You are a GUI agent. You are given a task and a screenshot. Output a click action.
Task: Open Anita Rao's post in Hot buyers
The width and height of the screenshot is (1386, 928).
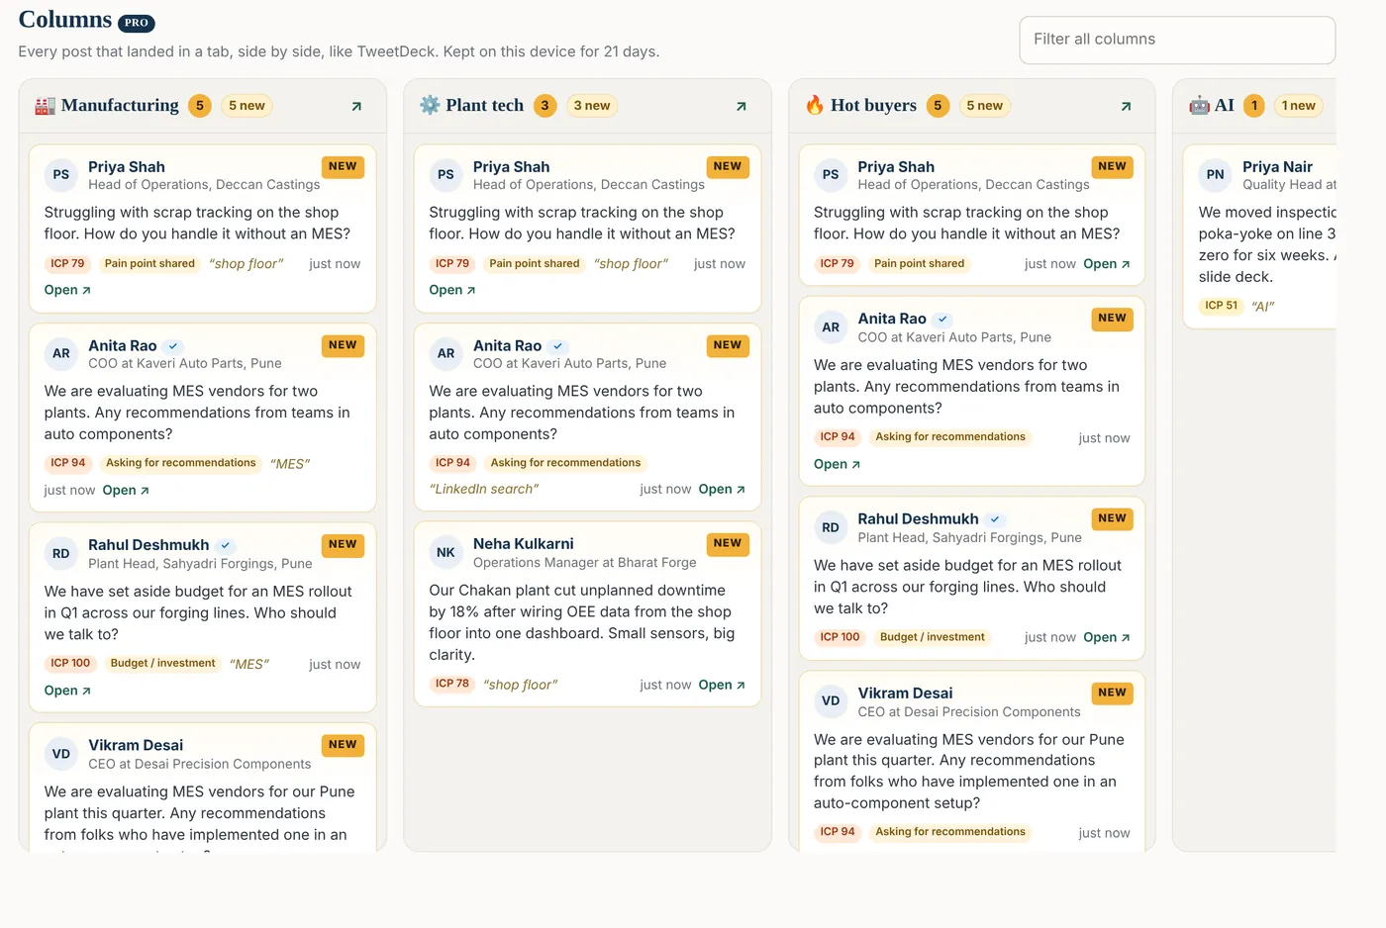click(x=838, y=464)
